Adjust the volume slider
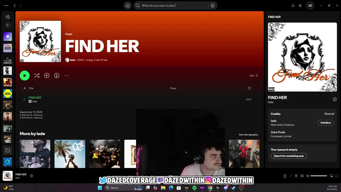The height and width of the screenshot is (192, 341). pos(319,176)
